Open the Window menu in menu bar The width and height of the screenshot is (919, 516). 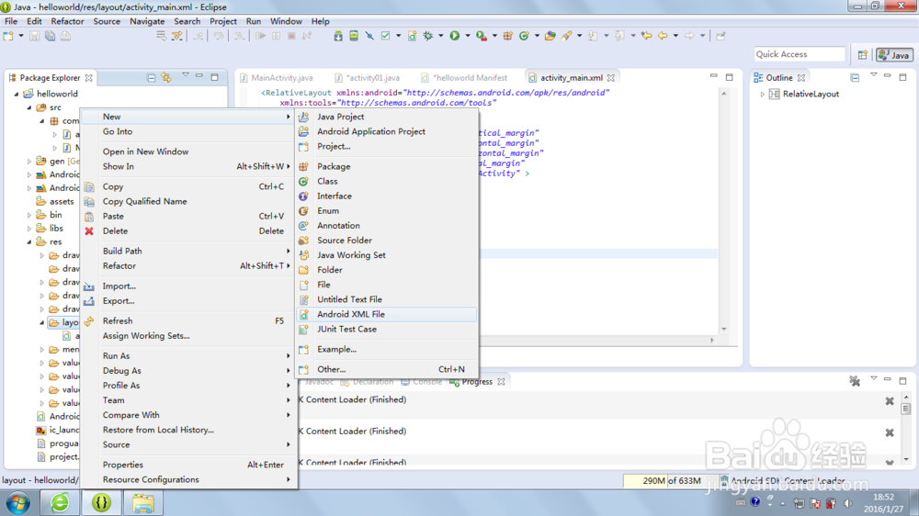click(x=286, y=21)
